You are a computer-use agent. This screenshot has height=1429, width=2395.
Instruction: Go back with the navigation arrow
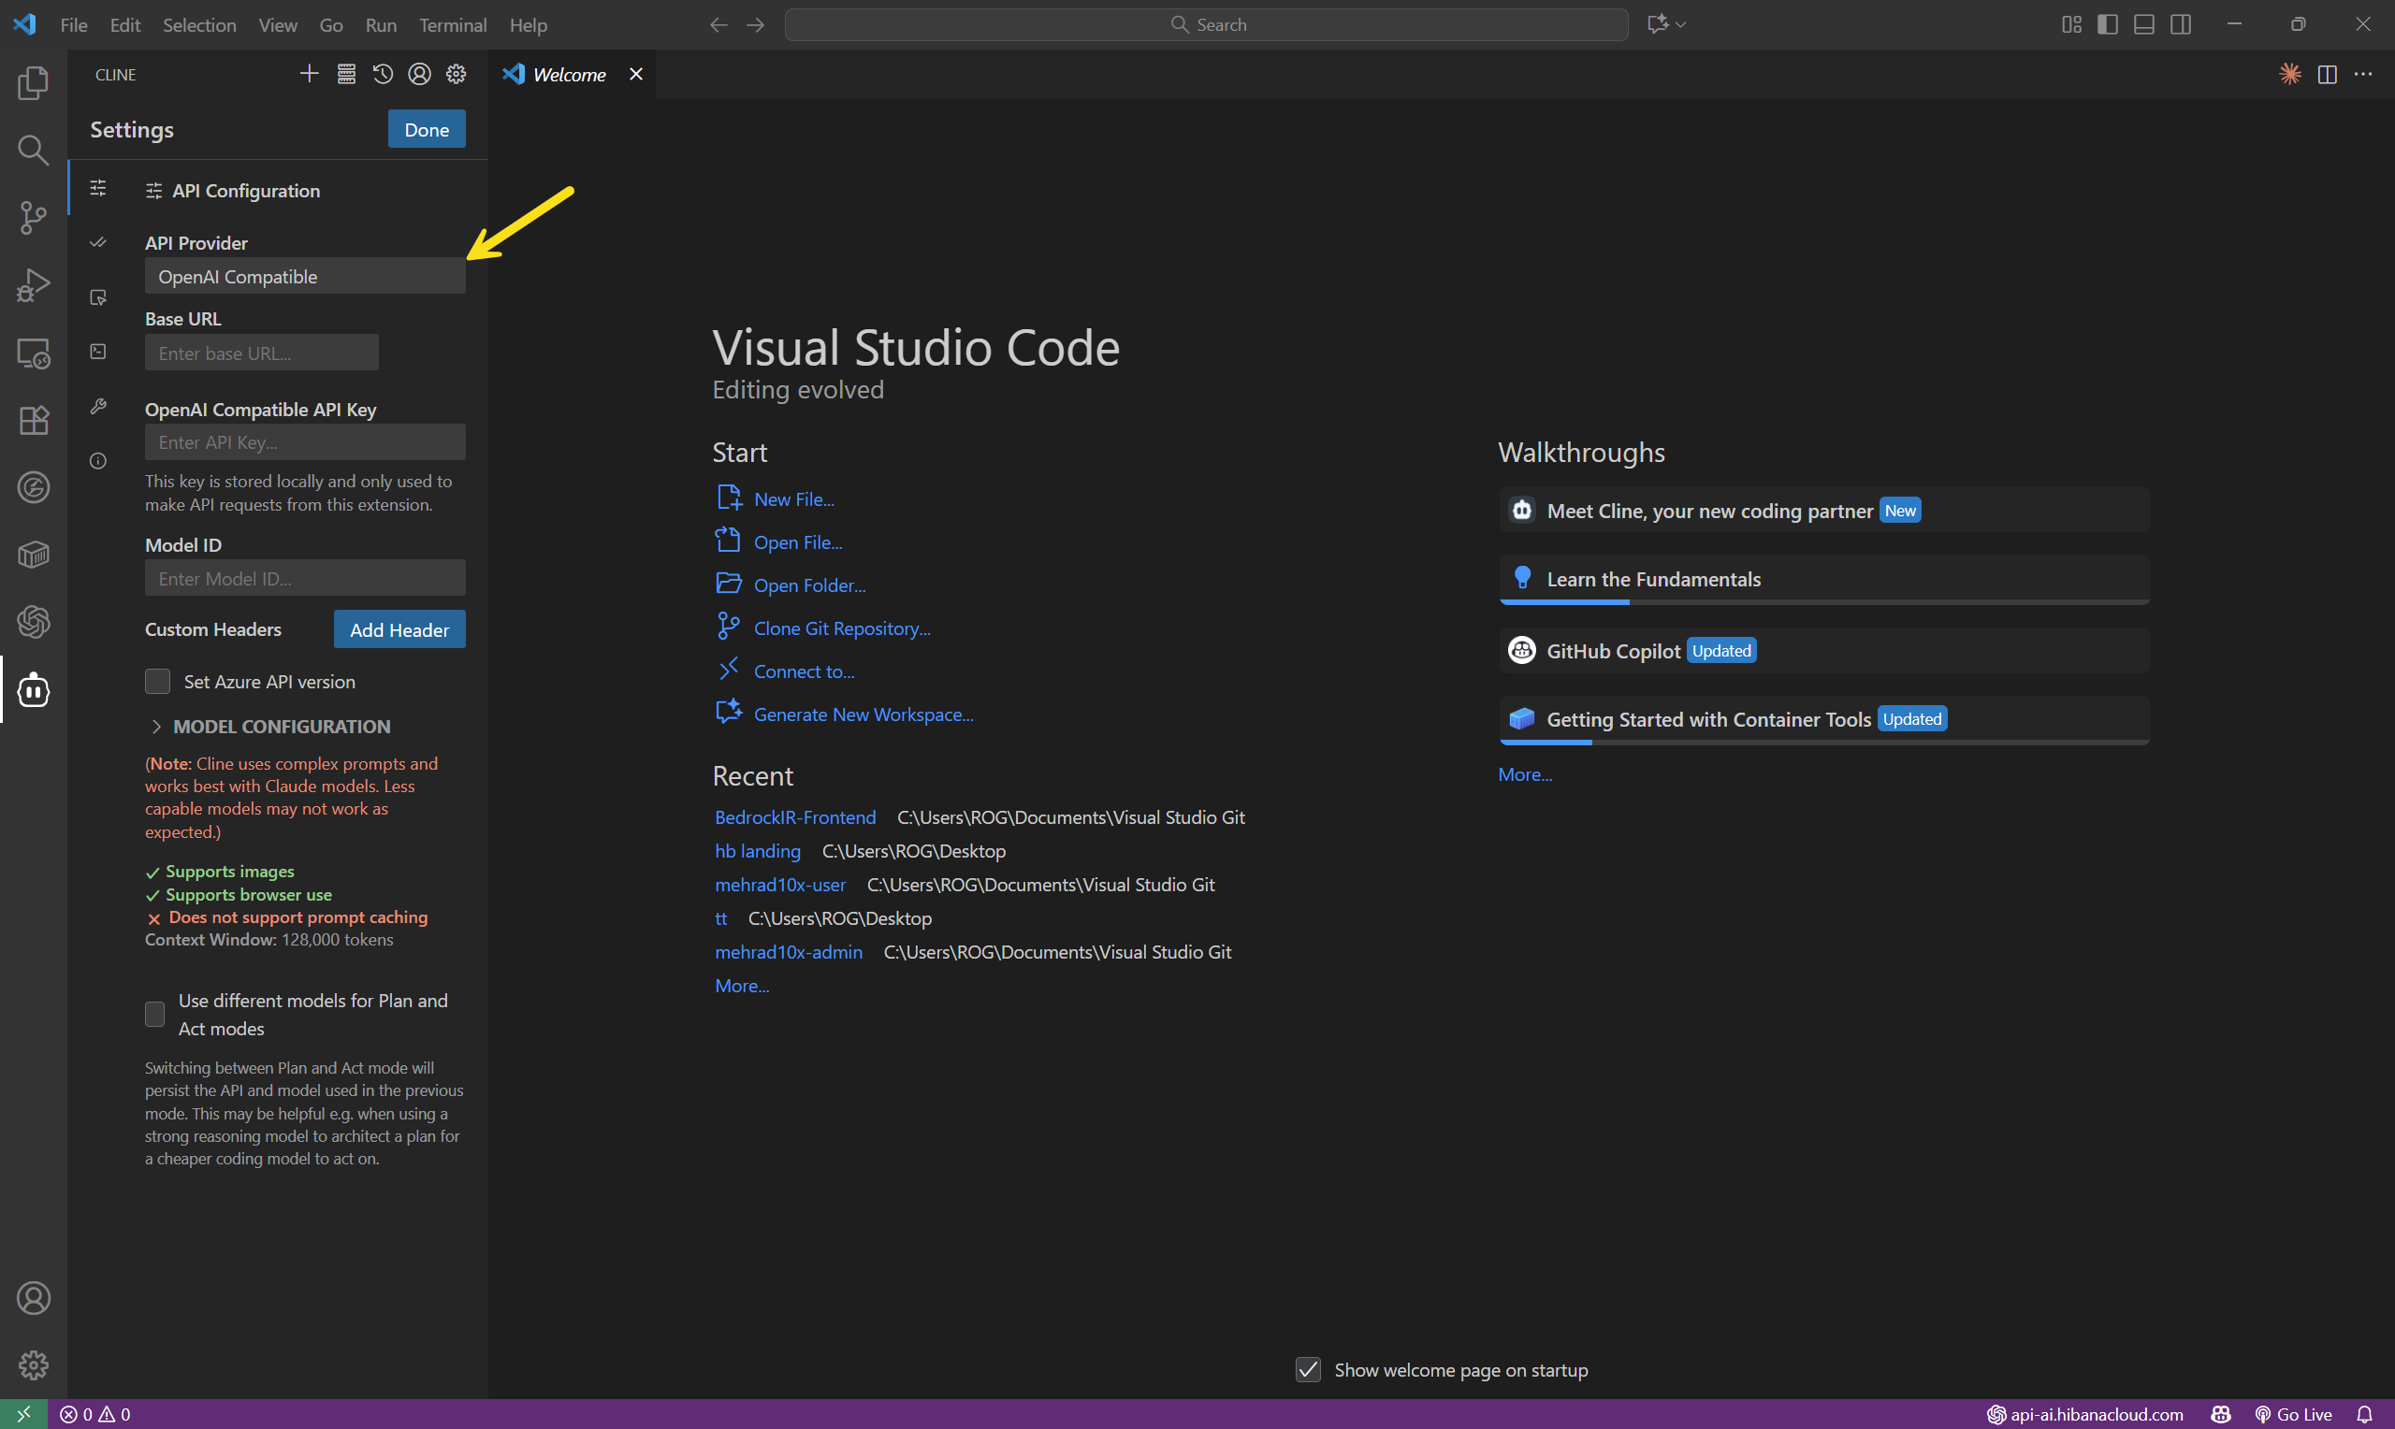(718, 25)
